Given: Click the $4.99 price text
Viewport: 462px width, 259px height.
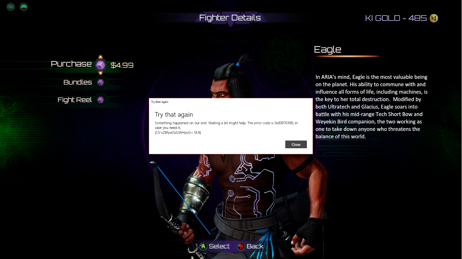Looking at the screenshot, I should tap(122, 65).
